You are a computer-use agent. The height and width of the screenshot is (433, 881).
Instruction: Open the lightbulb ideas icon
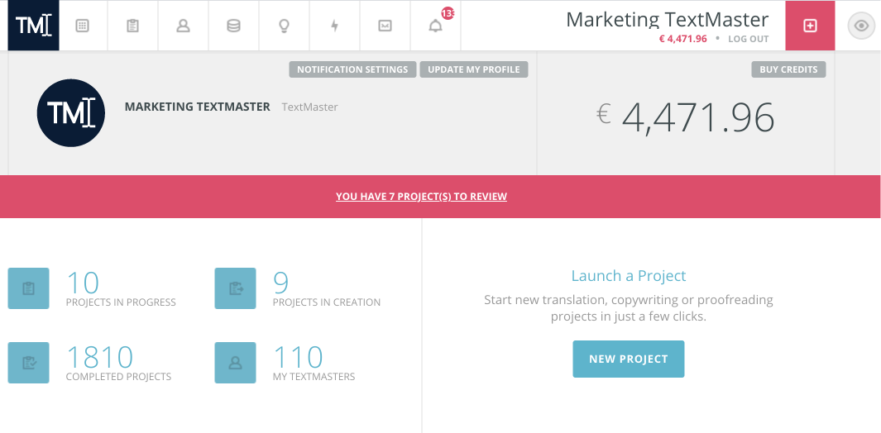click(x=285, y=26)
